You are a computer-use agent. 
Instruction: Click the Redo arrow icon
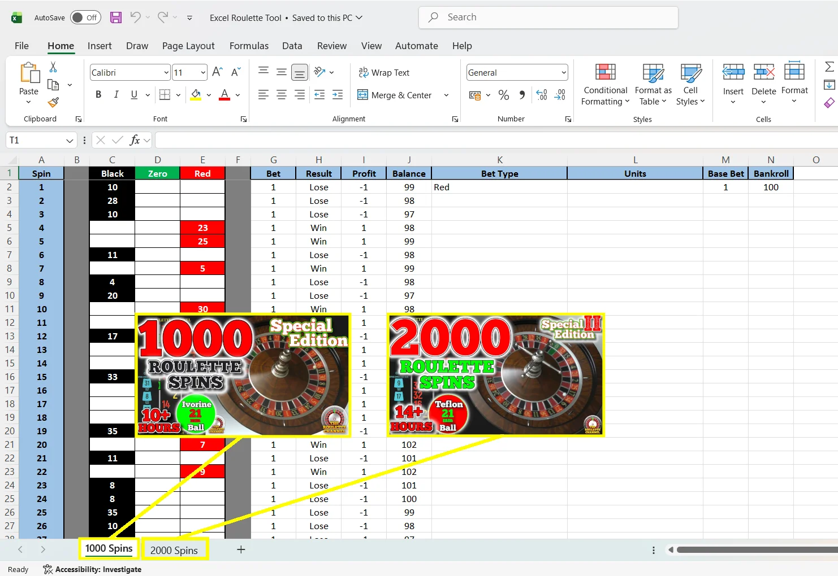163,18
